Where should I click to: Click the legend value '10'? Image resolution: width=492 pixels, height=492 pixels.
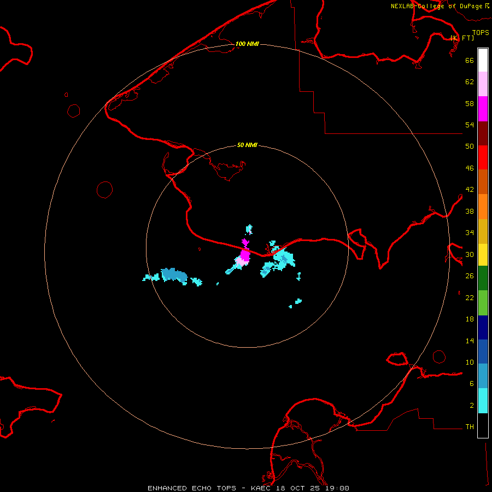click(470, 362)
